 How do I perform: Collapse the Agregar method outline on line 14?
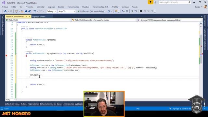(17, 40)
